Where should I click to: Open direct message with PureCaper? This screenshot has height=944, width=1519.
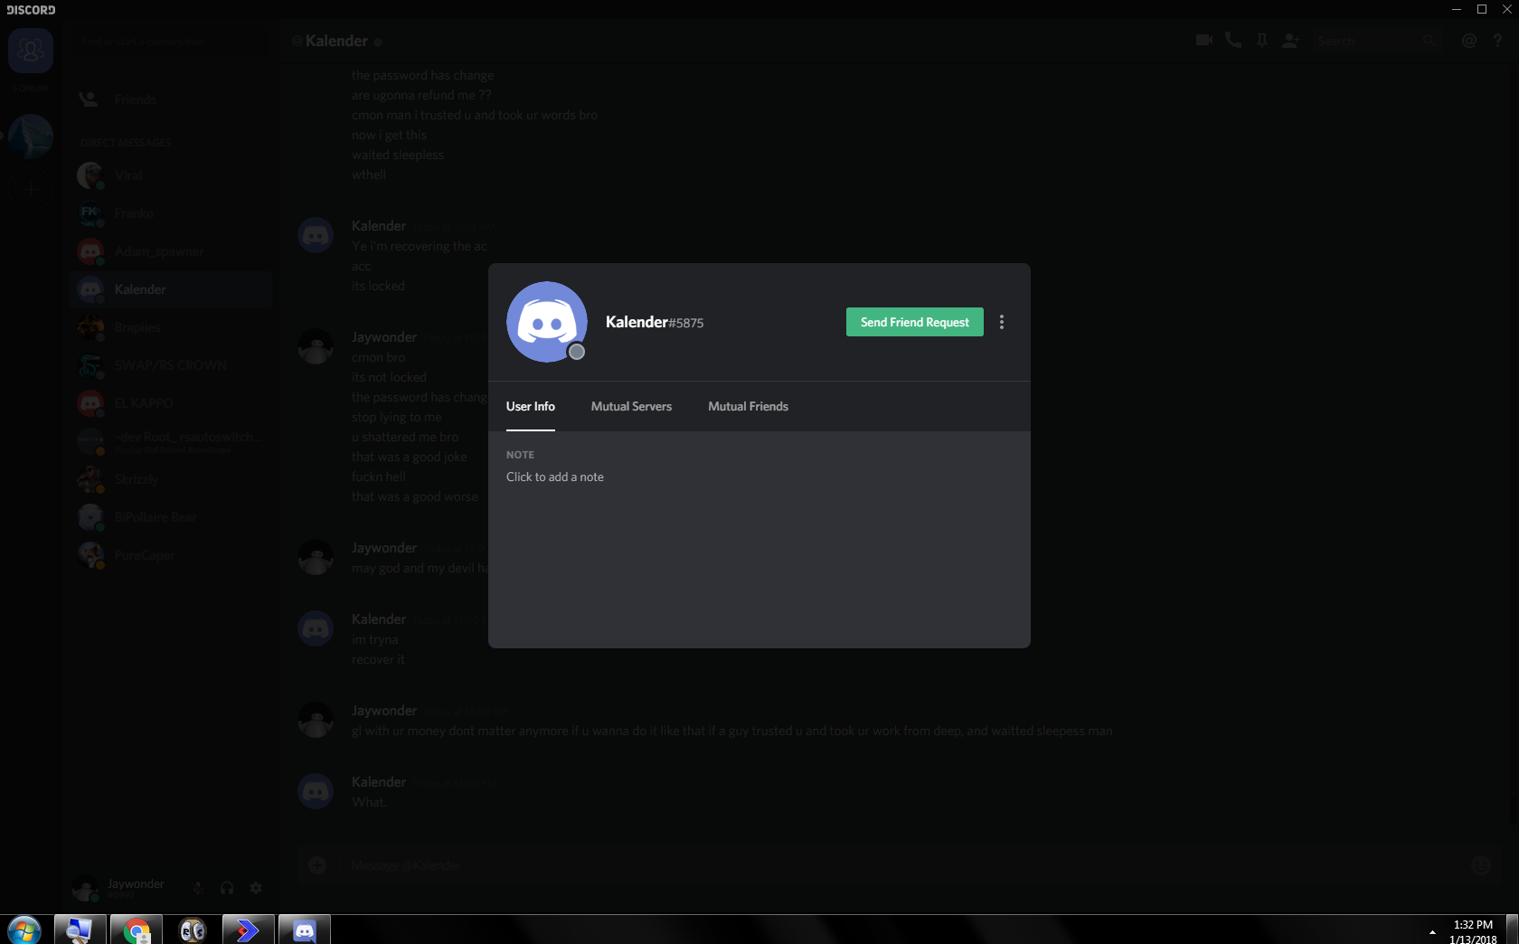click(171, 555)
